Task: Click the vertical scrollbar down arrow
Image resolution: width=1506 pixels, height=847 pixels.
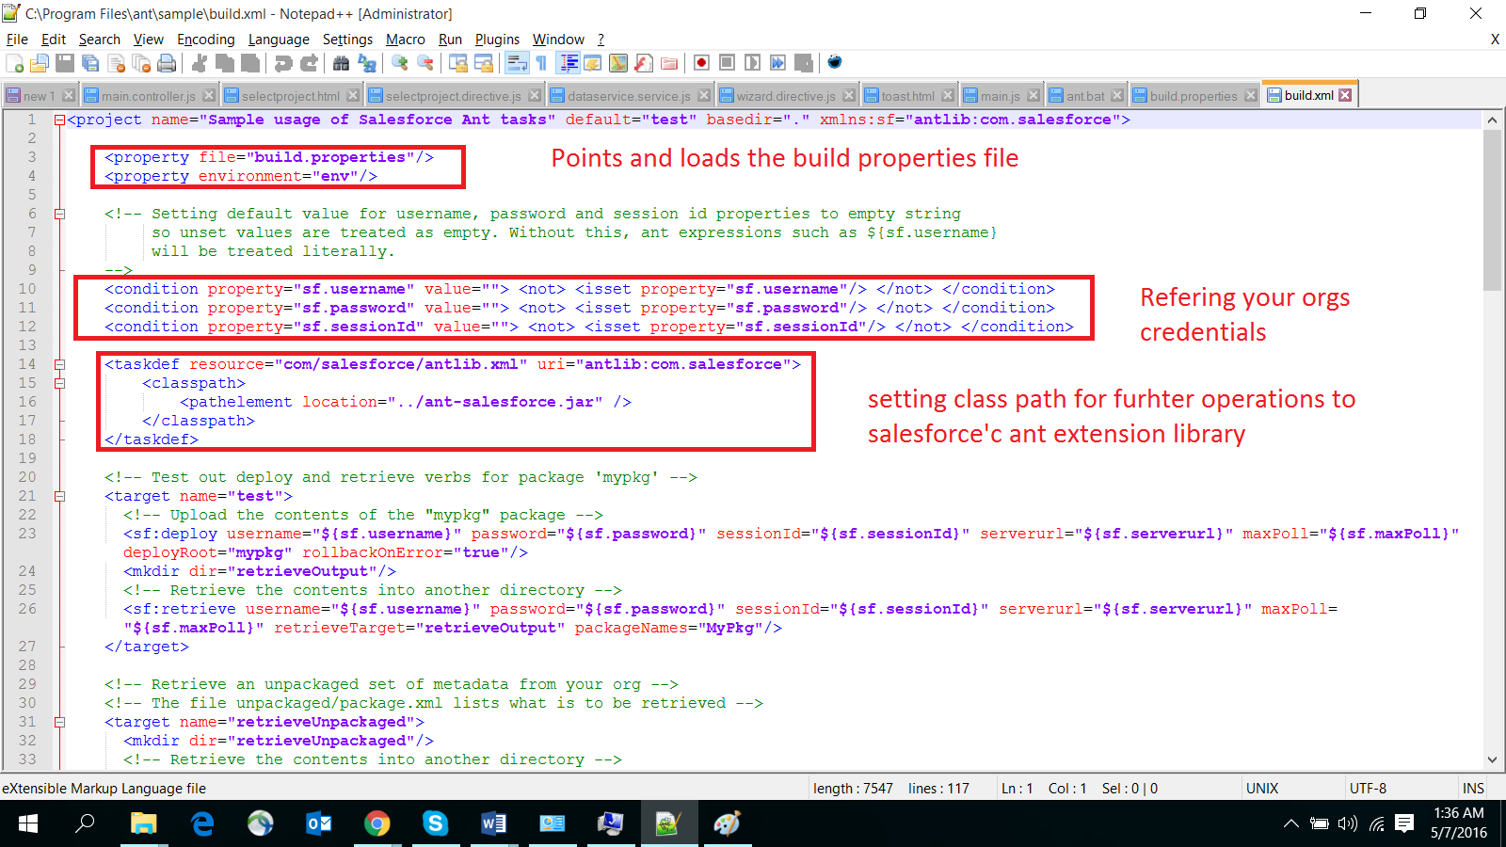Action: click(1492, 759)
